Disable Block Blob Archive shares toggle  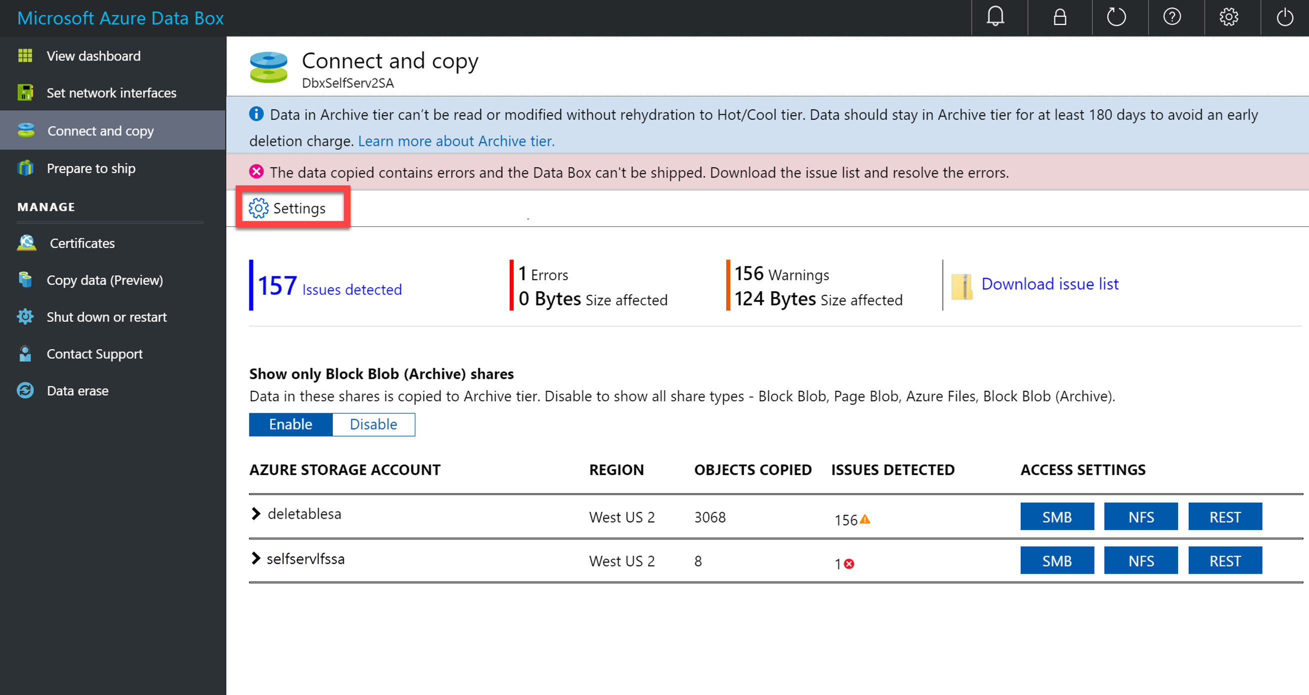[373, 424]
